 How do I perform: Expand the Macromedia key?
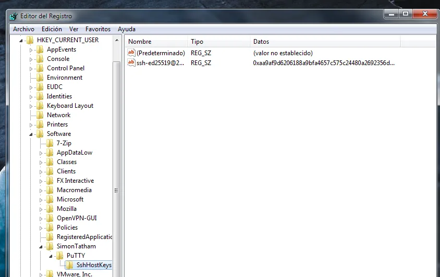coord(41,191)
